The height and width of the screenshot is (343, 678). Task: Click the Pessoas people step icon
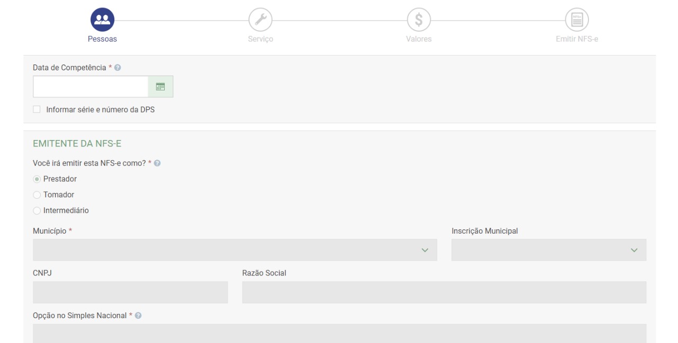coord(103,20)
